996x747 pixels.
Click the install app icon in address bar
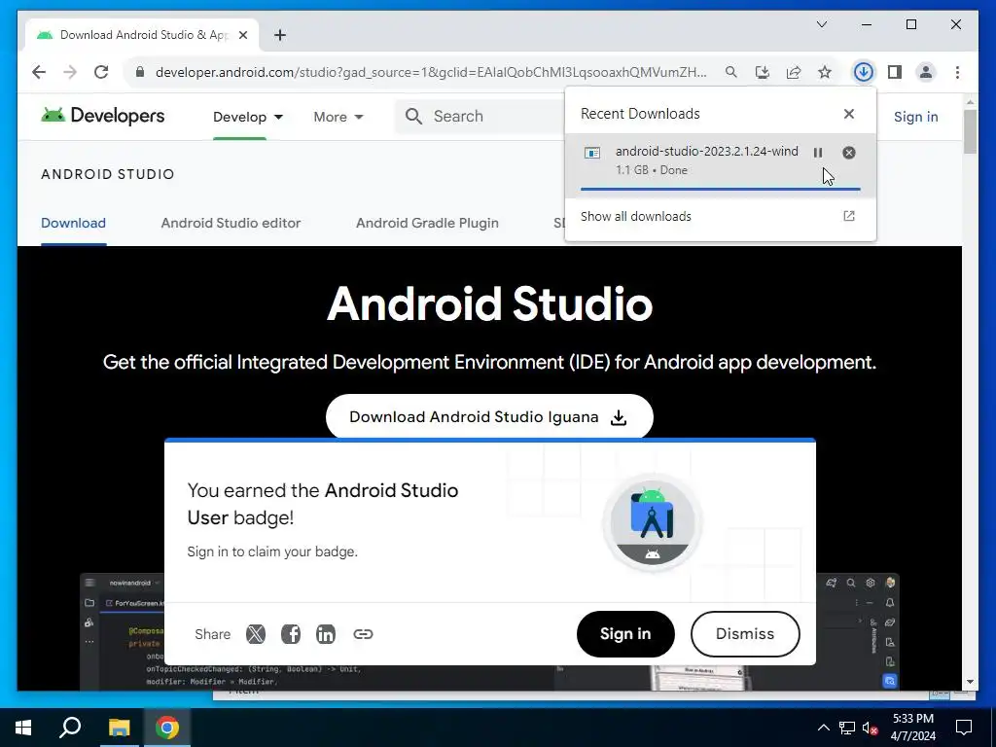coord(763,72)
